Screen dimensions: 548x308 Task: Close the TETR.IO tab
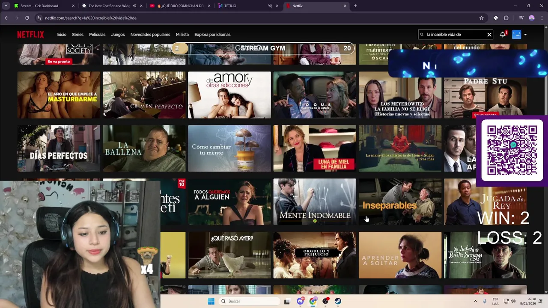point(277,6)
